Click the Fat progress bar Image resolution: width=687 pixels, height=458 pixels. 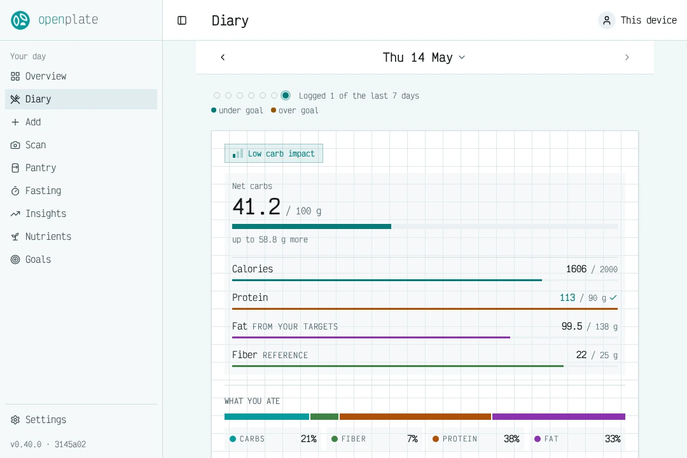(x=424, y=338)
